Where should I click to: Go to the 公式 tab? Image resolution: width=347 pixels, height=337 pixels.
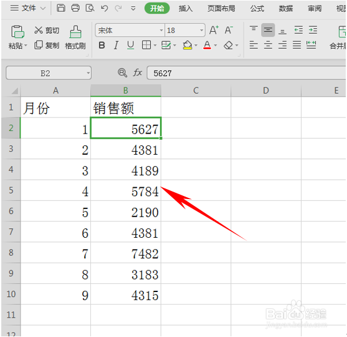[257, 9]
